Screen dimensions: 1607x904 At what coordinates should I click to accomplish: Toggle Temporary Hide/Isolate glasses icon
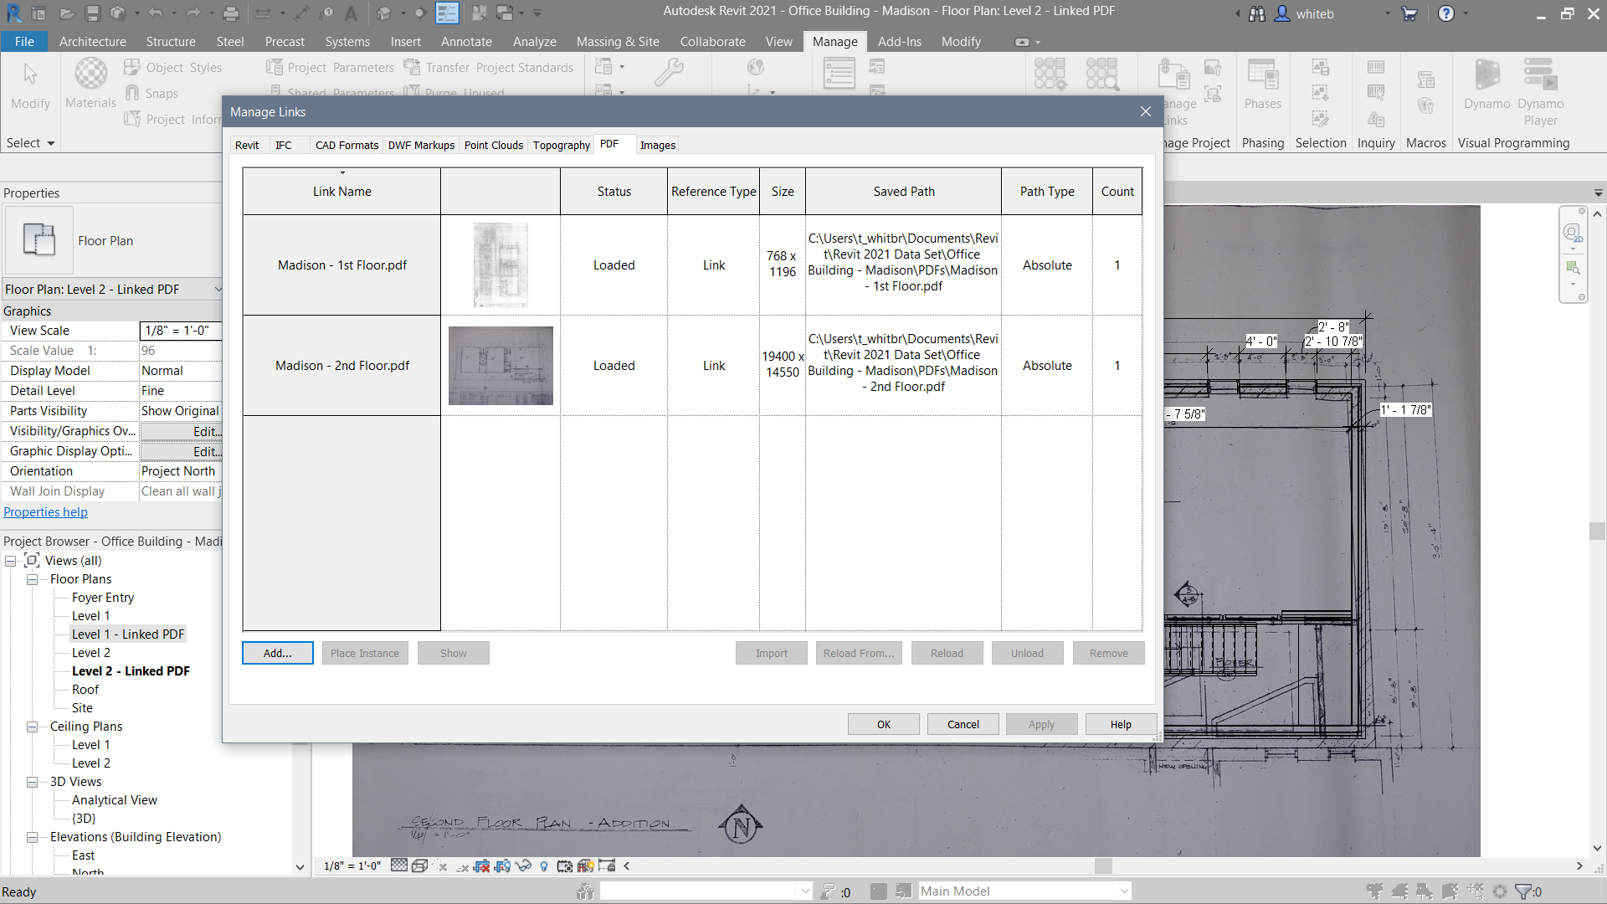[x=523, y=865]
